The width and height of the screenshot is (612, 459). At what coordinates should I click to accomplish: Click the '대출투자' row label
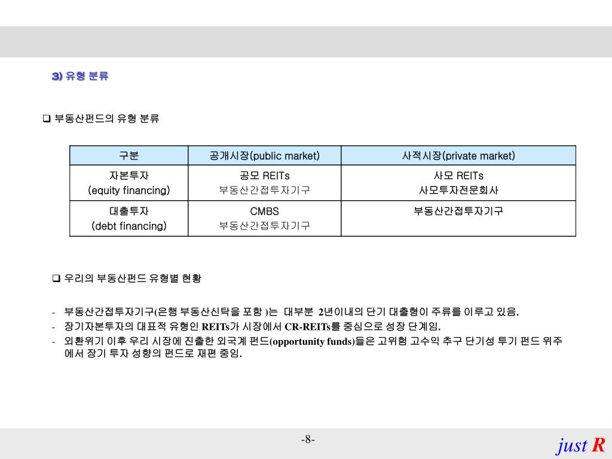pyautogui.click(x=129, y=211)
